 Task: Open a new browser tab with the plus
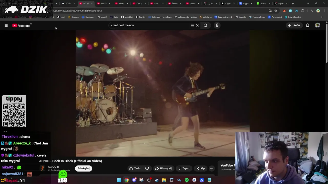(293, 4)
